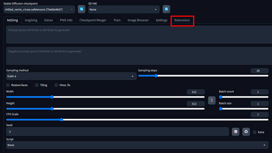The height and width of the screenshot is (153, 272).
Task: Open the Sampling method dropdown
Action: (71, 76)
